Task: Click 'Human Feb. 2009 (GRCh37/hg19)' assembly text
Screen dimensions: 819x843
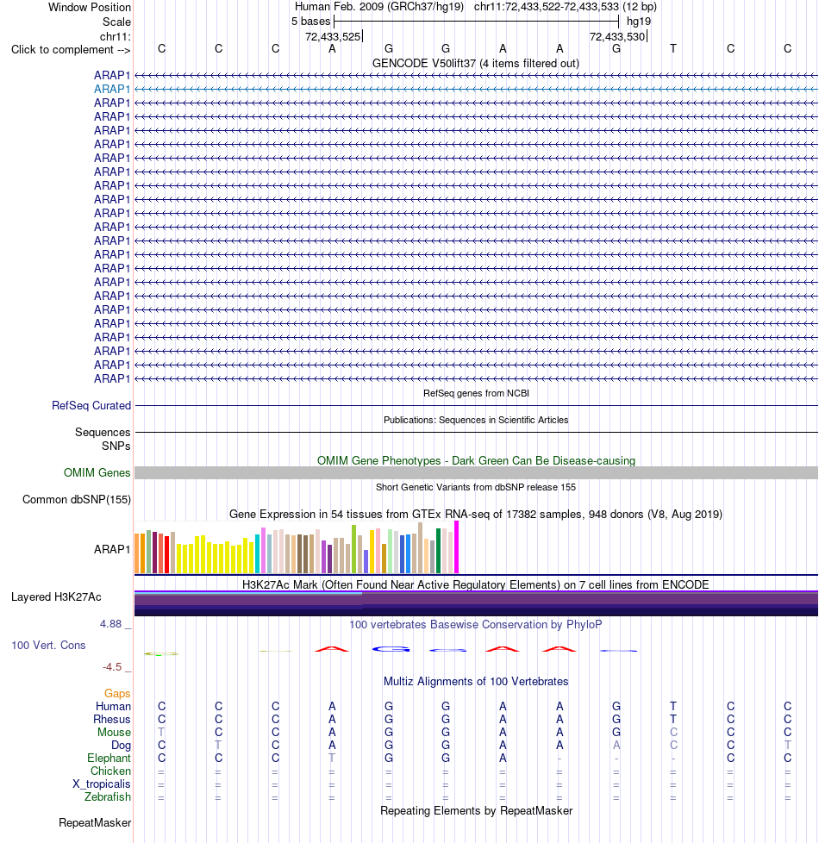Action: (379, 7)
